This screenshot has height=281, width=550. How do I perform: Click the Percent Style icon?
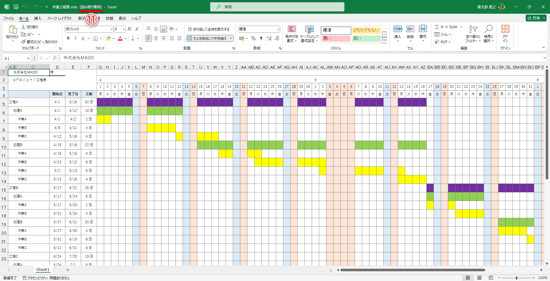(253, 38)
